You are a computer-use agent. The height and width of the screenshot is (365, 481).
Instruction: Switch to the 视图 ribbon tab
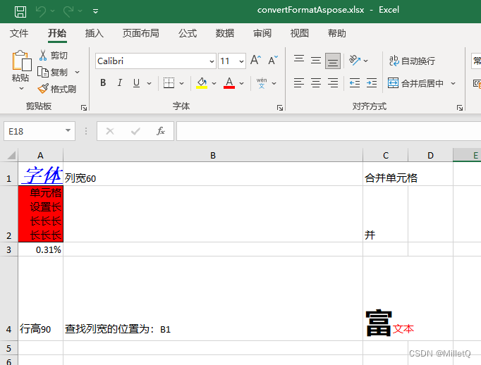300,33
